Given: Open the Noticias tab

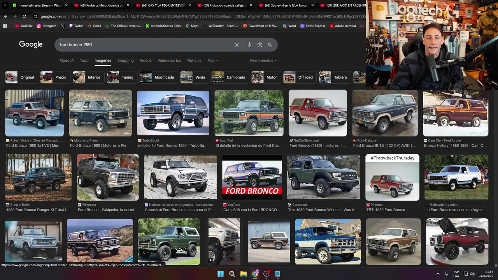Looking at the screenshot, I should (x=194, y=60).
